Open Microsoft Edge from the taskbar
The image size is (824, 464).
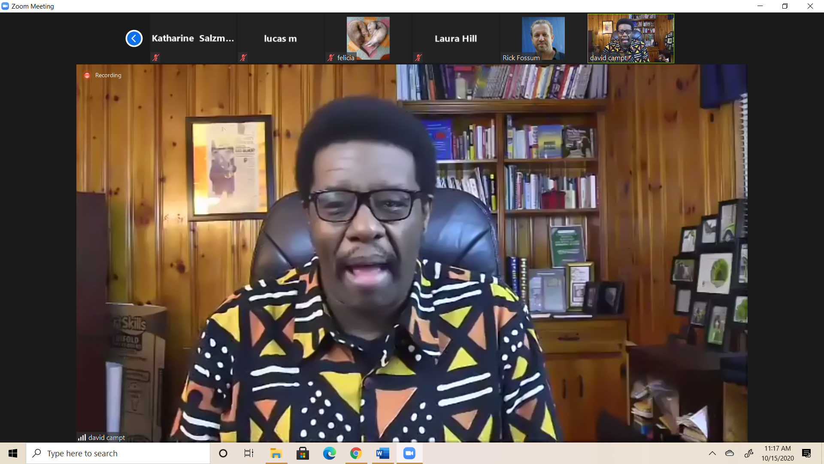click(x=329, y=453)
